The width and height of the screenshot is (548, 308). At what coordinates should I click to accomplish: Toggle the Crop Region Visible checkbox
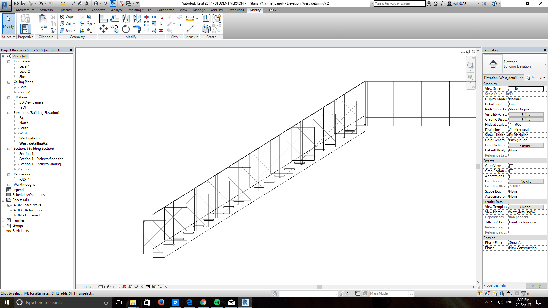point(511,171)
